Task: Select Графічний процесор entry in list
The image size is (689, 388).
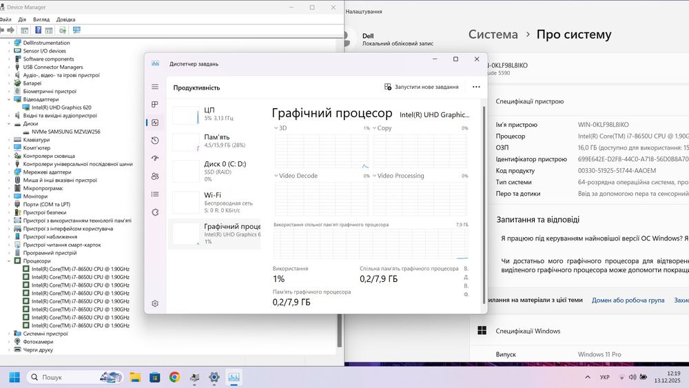Action: click(214, 234)
